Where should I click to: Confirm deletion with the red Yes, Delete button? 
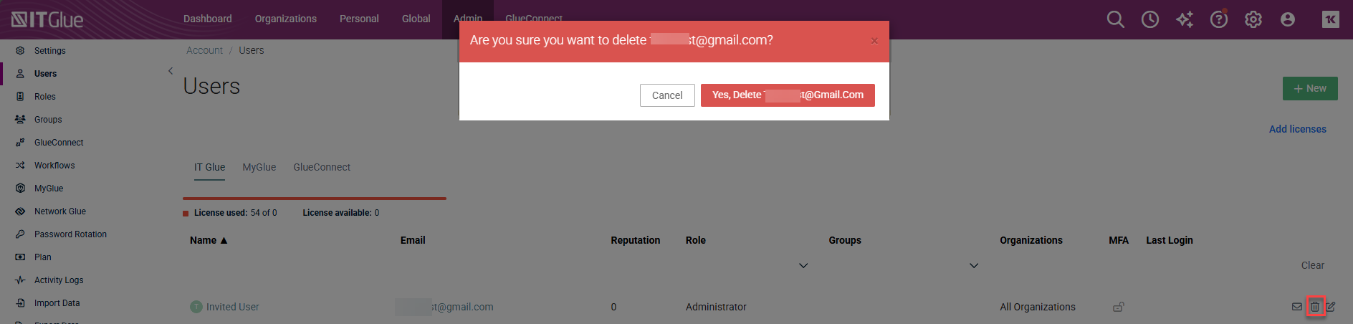pos(787,95)
